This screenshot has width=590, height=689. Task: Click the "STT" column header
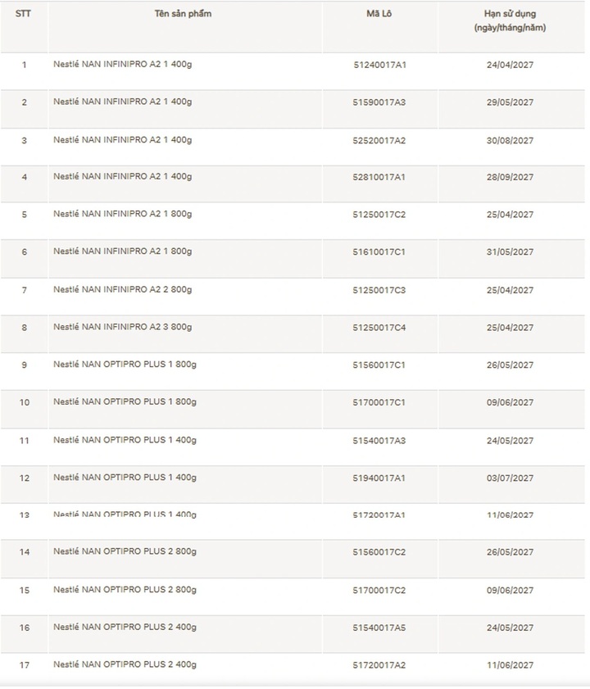[24, 14]
